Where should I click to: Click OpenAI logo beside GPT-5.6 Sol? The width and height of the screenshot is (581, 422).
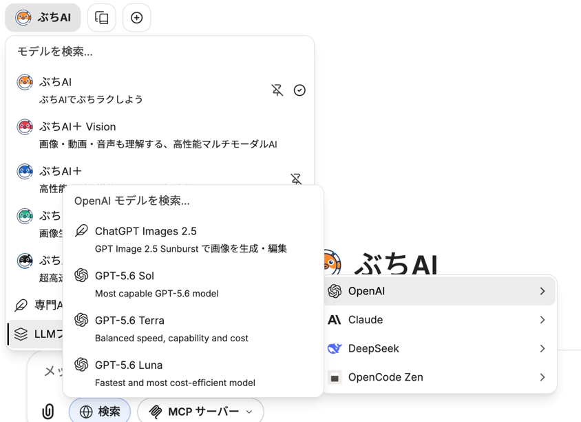[x=81, y=275]
